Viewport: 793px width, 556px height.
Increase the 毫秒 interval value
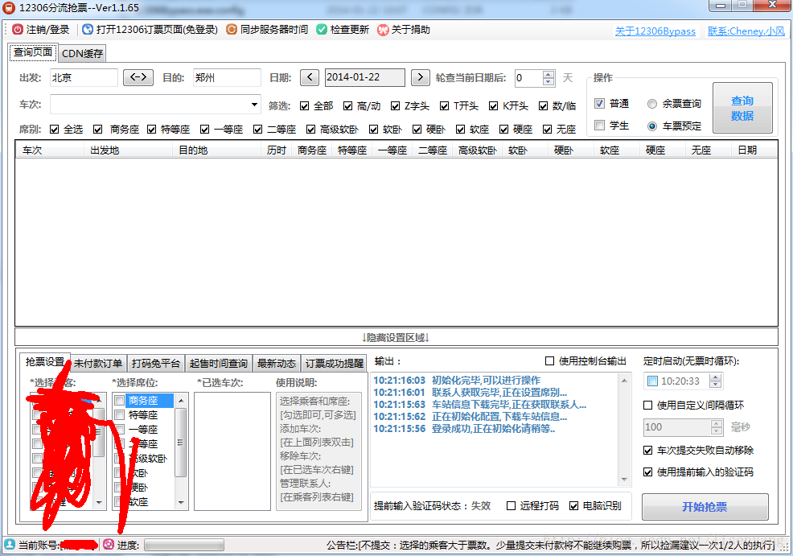click(x=716, y=423)
